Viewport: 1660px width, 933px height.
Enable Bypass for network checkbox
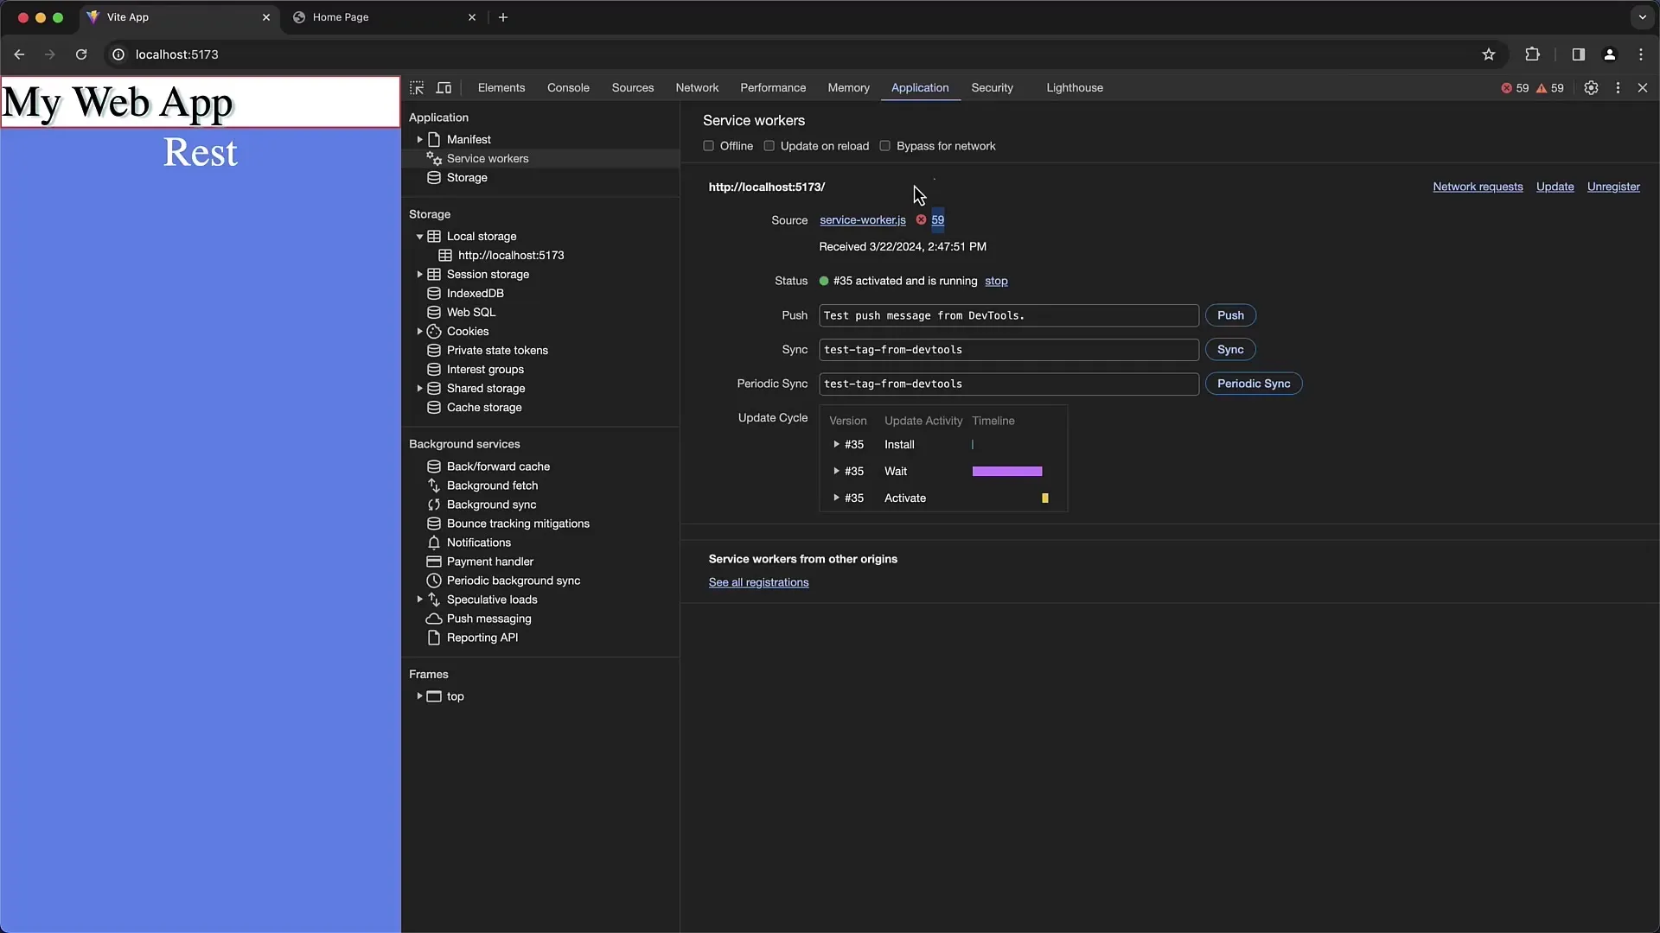(885, 146)
